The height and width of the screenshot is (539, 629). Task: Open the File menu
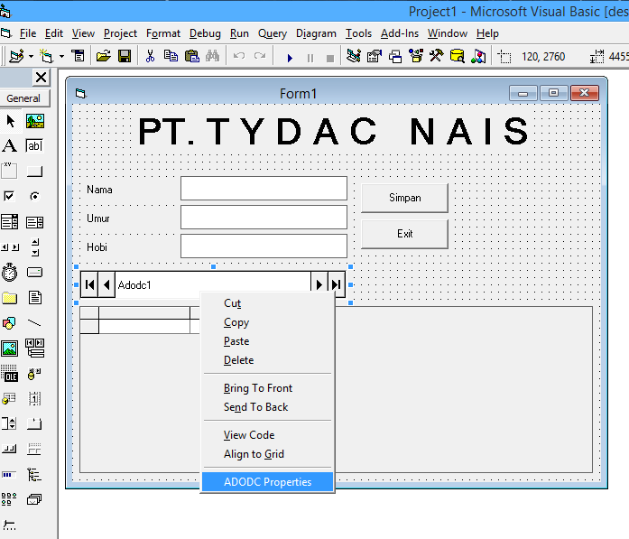tap(28, 33)
